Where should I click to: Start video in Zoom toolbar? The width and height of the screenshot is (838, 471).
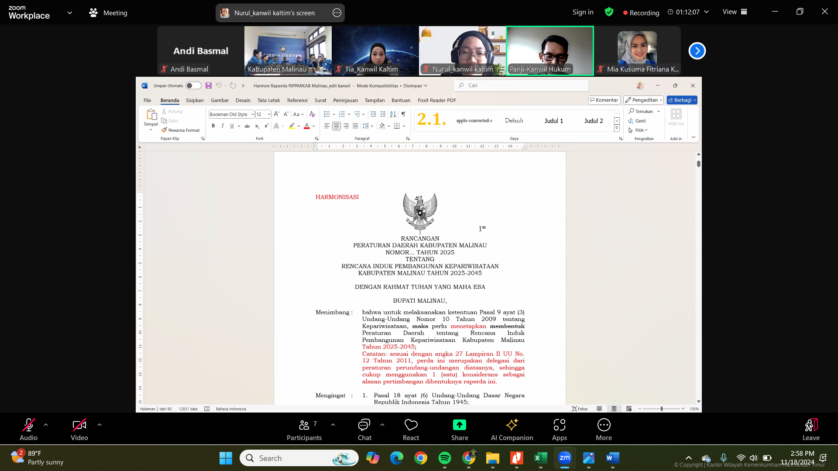pyautogui.click(x=79, y=430)
